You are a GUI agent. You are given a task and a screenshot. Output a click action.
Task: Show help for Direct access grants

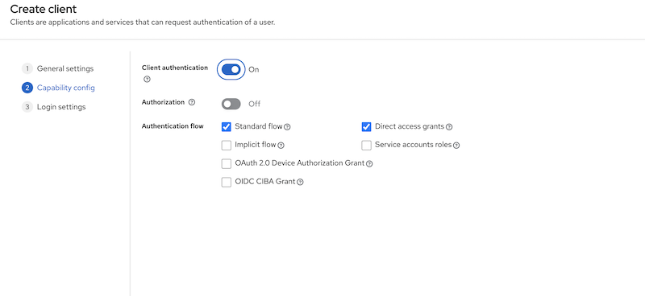tap(449, 127)
